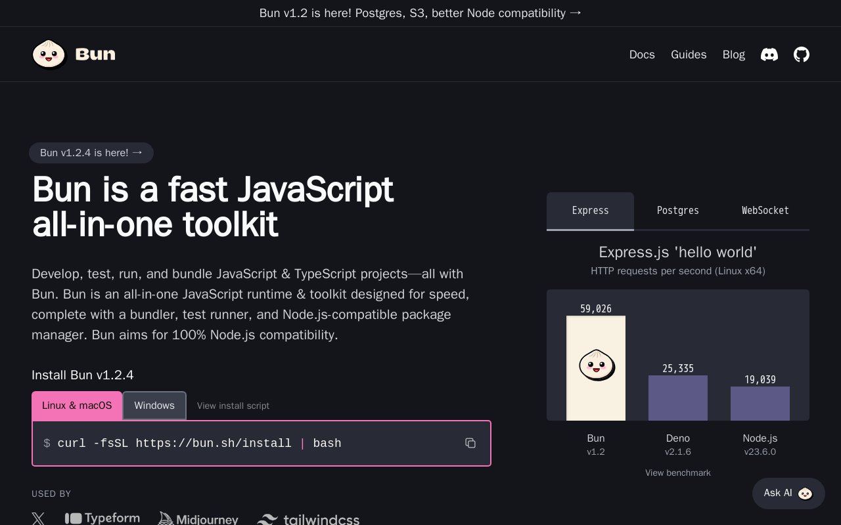Open the Guides page

(x=689, y=54)
